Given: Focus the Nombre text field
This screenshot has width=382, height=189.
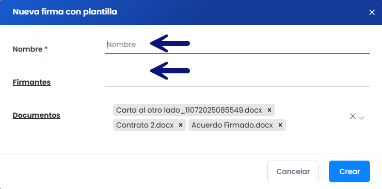Looking at the screenshot, I should pos(237,44).
